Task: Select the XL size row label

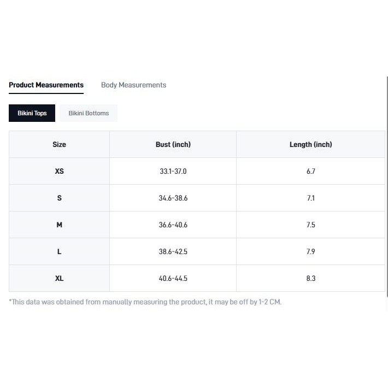Action: 59,278
